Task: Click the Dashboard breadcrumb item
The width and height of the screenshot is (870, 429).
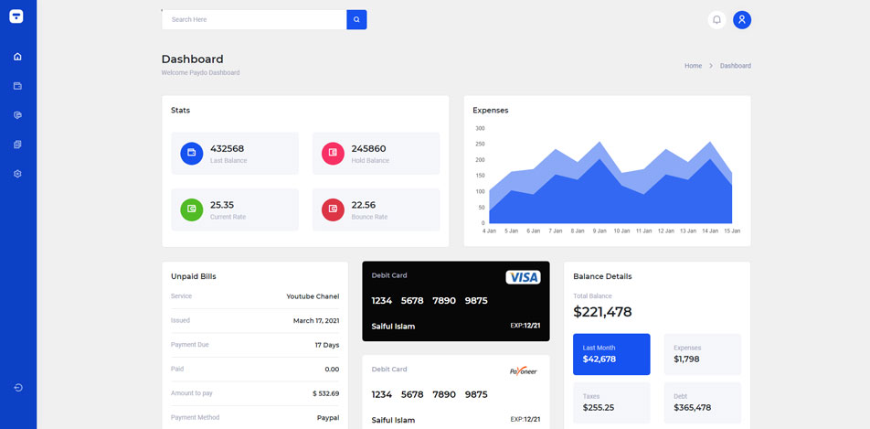Action: 735,66
